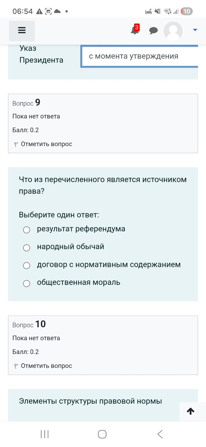Viewport: 206px width, 447px height.
Task: Click Отметить вопрос under question 10
Action: click(x=47, y=366)
